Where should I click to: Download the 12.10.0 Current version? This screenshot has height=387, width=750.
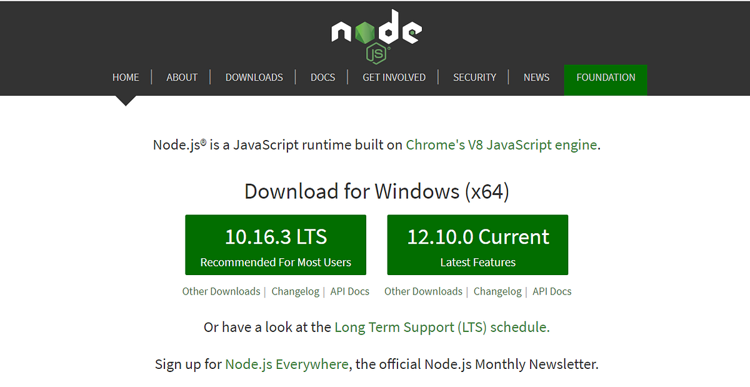(478, 245)
